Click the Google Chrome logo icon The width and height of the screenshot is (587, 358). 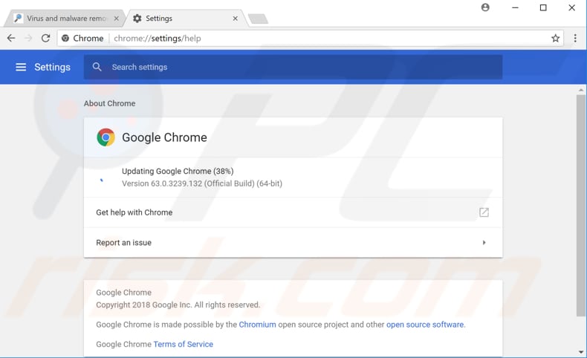[x=106, y=137]
